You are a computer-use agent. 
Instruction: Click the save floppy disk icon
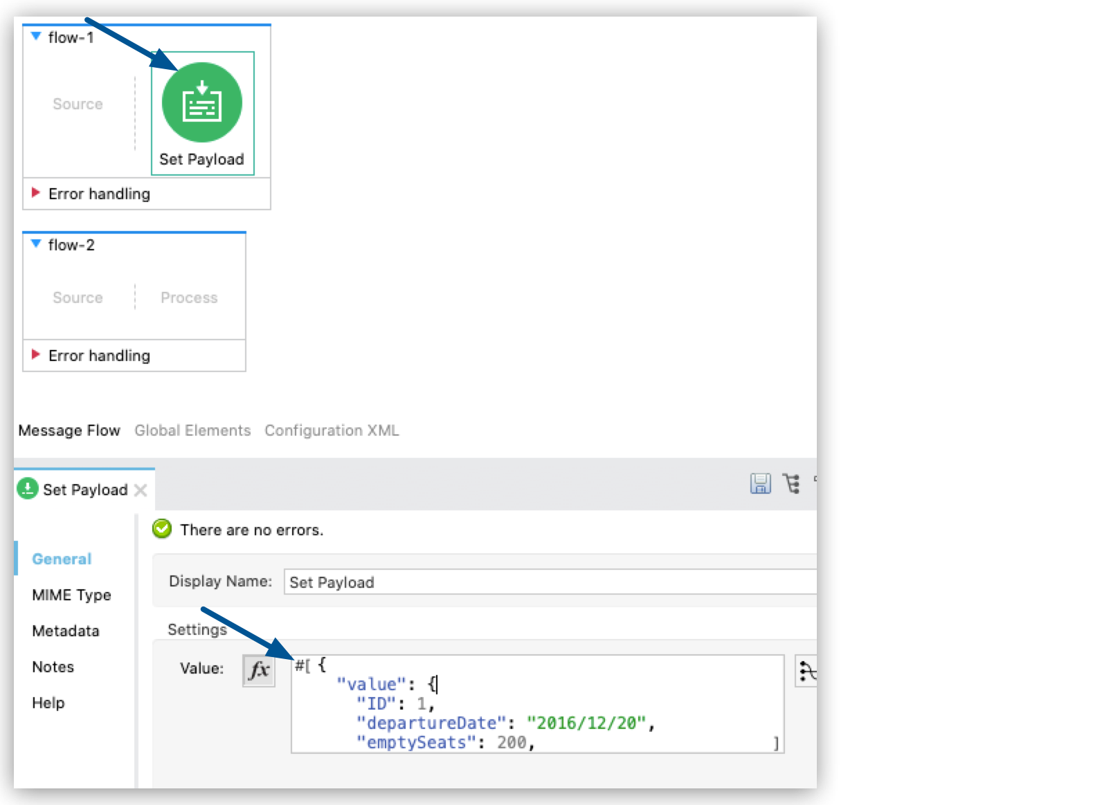point(760,483)
